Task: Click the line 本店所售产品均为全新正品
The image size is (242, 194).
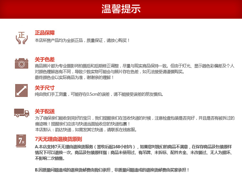Action: point(82,41)
